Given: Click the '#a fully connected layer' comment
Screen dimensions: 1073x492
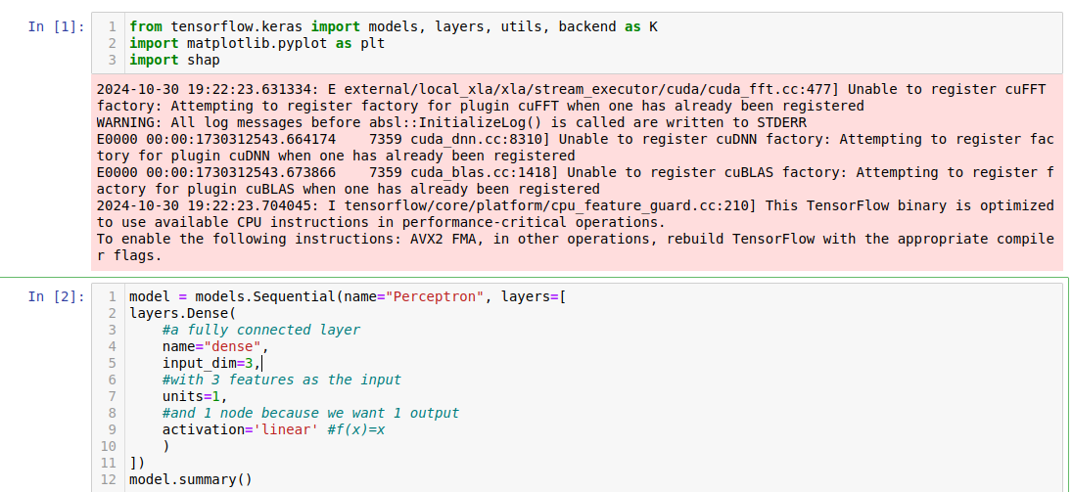Looking at the screenshot, I should tap(260, 330).
